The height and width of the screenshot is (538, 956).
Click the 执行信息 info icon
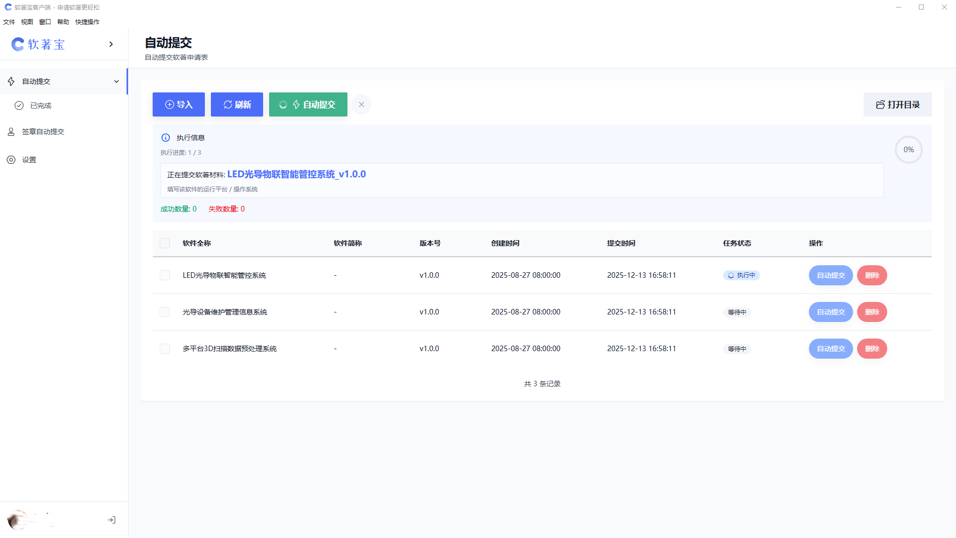(x=166, y=138)
